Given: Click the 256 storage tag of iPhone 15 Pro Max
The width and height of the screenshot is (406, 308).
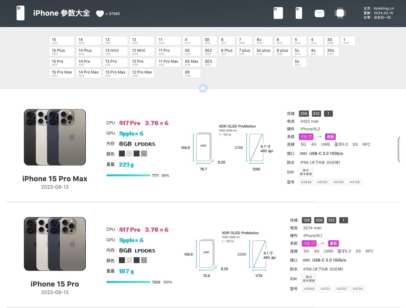Looking at the screenshot, I should pos(304,114).
